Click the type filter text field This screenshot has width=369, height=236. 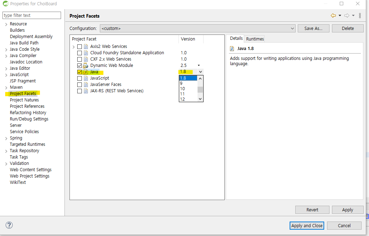pos(31,15)
